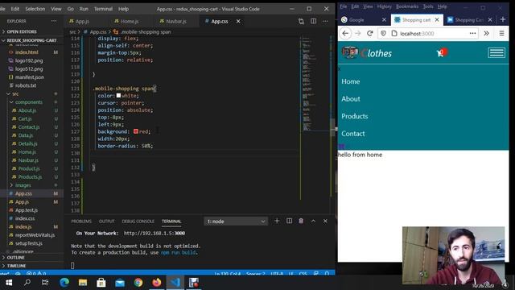Open reportWebVitals.js in the explorer
515x290 pixels.
[35, 234]
